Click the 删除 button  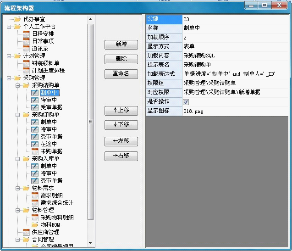pos(121,59)
